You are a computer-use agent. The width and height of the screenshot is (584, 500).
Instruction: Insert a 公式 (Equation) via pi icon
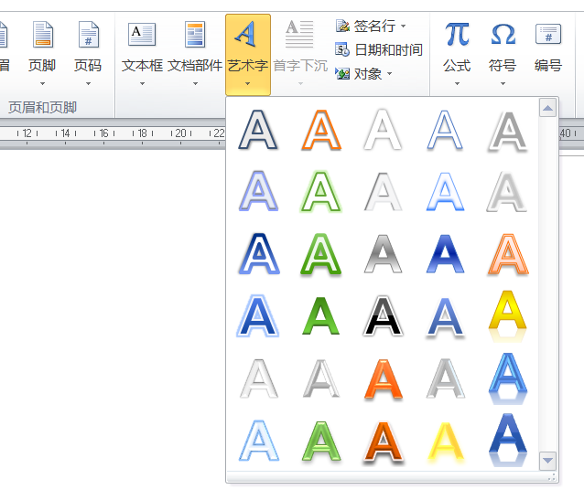tap(457, 36)
